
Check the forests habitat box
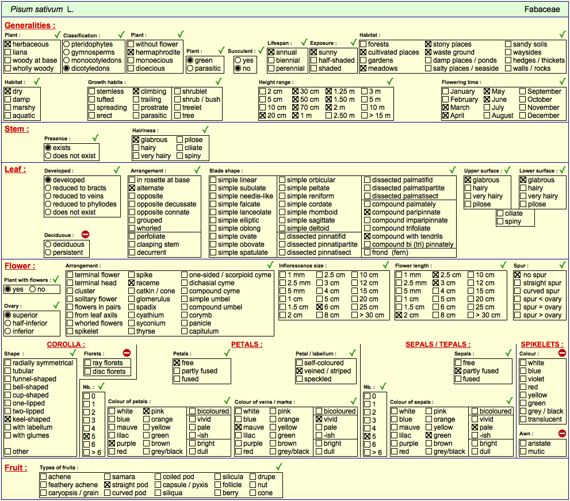363,44
